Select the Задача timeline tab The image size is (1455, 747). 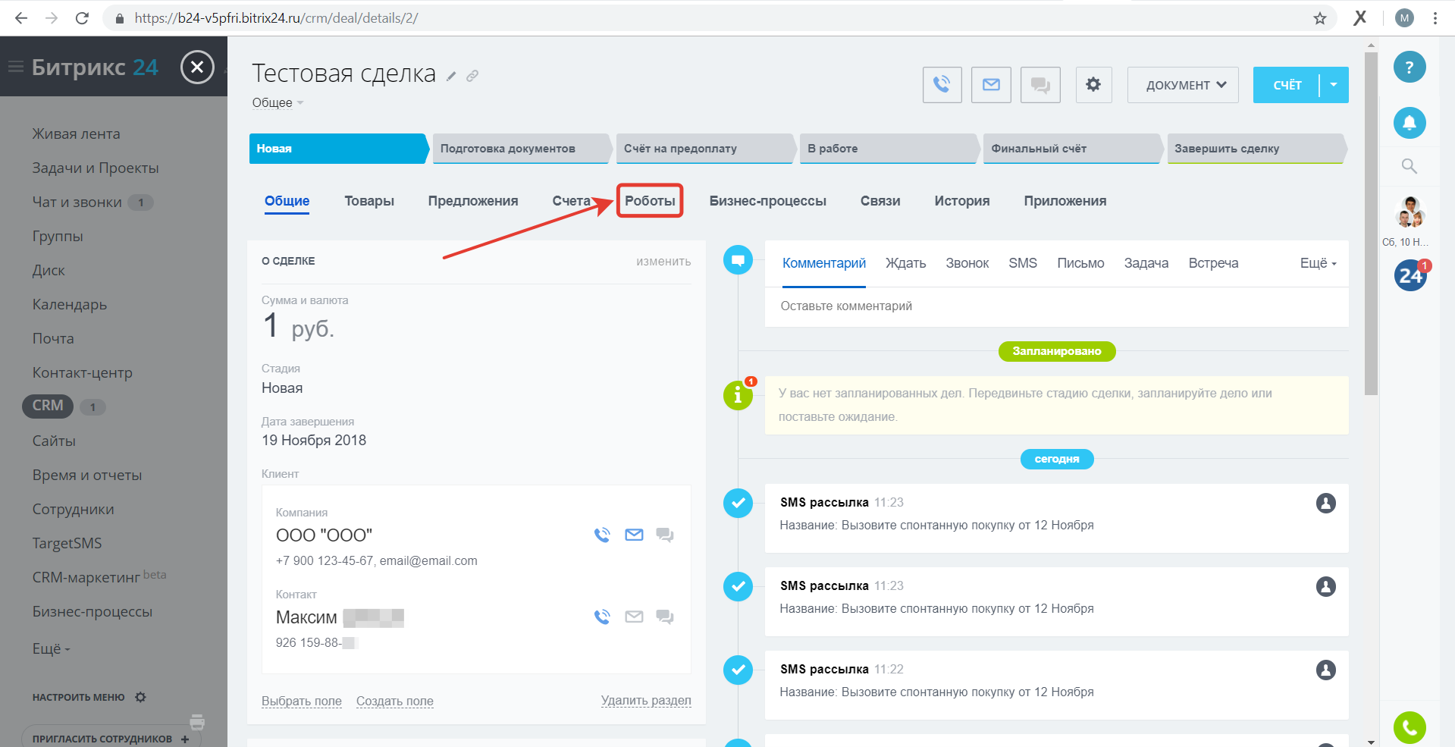pyautogui.click(x=1146, y=263)
